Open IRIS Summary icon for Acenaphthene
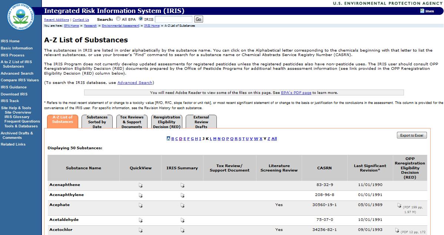 point(182,185)
